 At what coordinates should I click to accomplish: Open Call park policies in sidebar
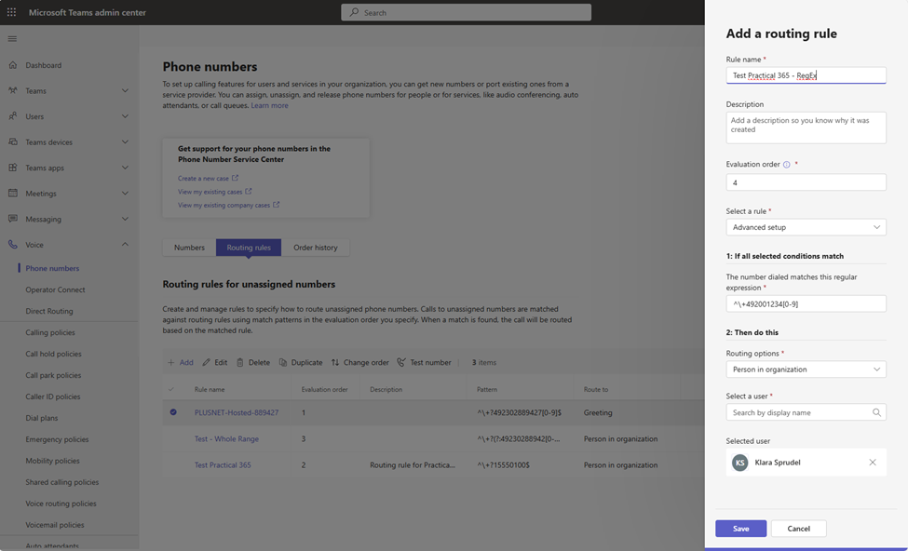(53, 376)
